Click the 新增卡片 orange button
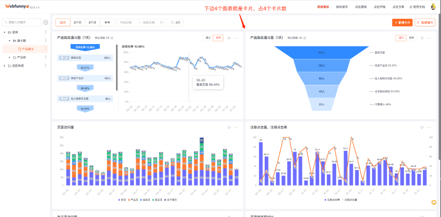This screenshot has width=441, height=217. pos(402,23)
